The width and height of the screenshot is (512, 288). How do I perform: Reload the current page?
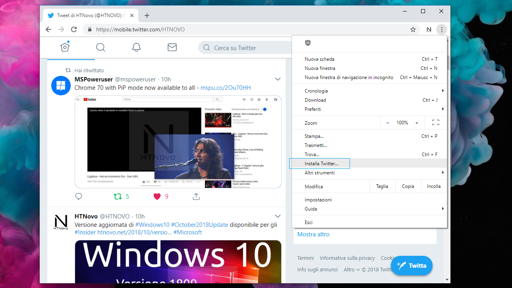click(74, 29)
